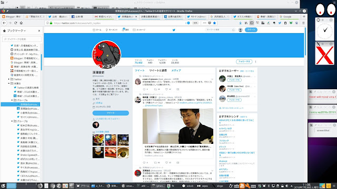
Task: Open first media thumbnail in photos grid
Action: coord(98,140)
